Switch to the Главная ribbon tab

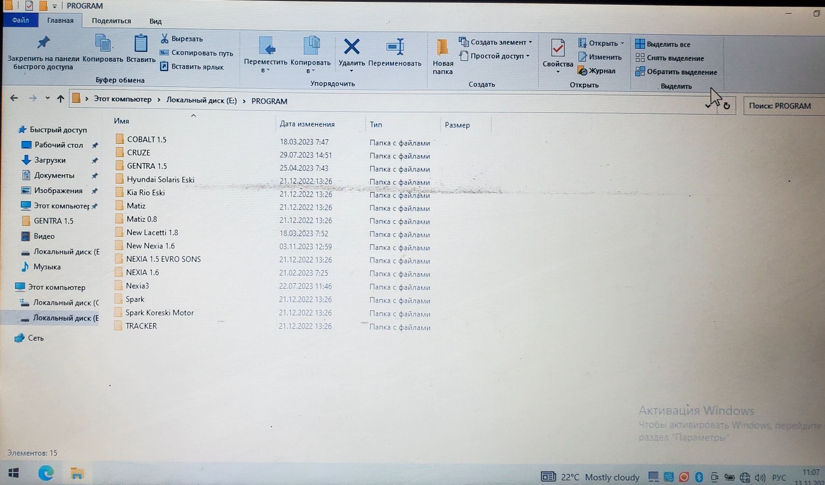coord(60,20)
